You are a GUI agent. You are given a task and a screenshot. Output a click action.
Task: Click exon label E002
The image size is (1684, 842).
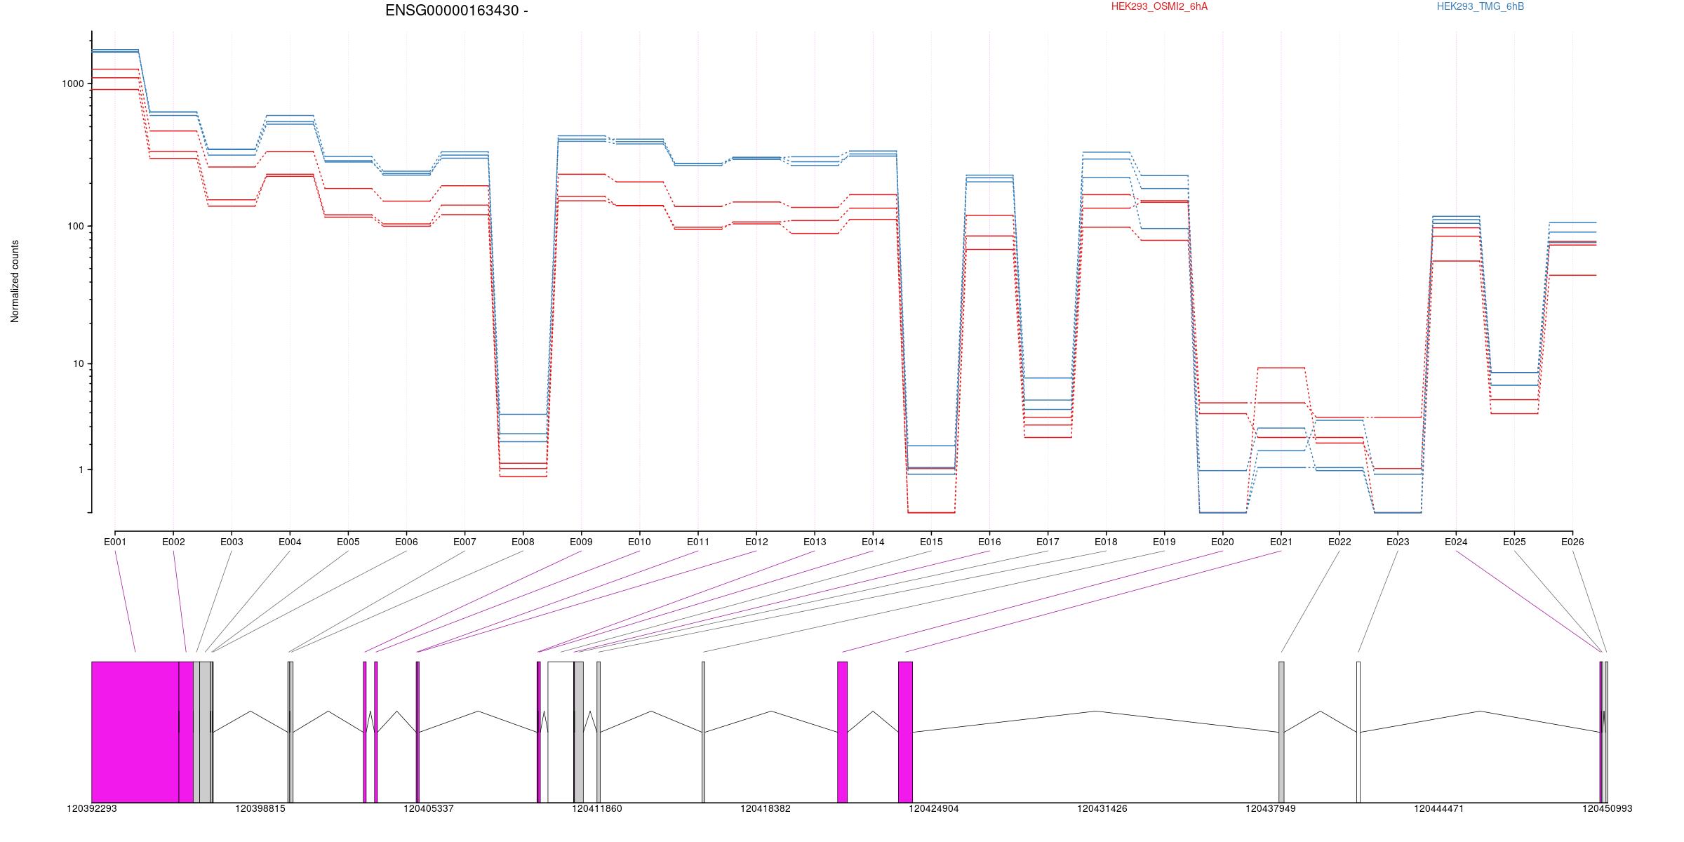pyautogui.click(x=173, y=542)
